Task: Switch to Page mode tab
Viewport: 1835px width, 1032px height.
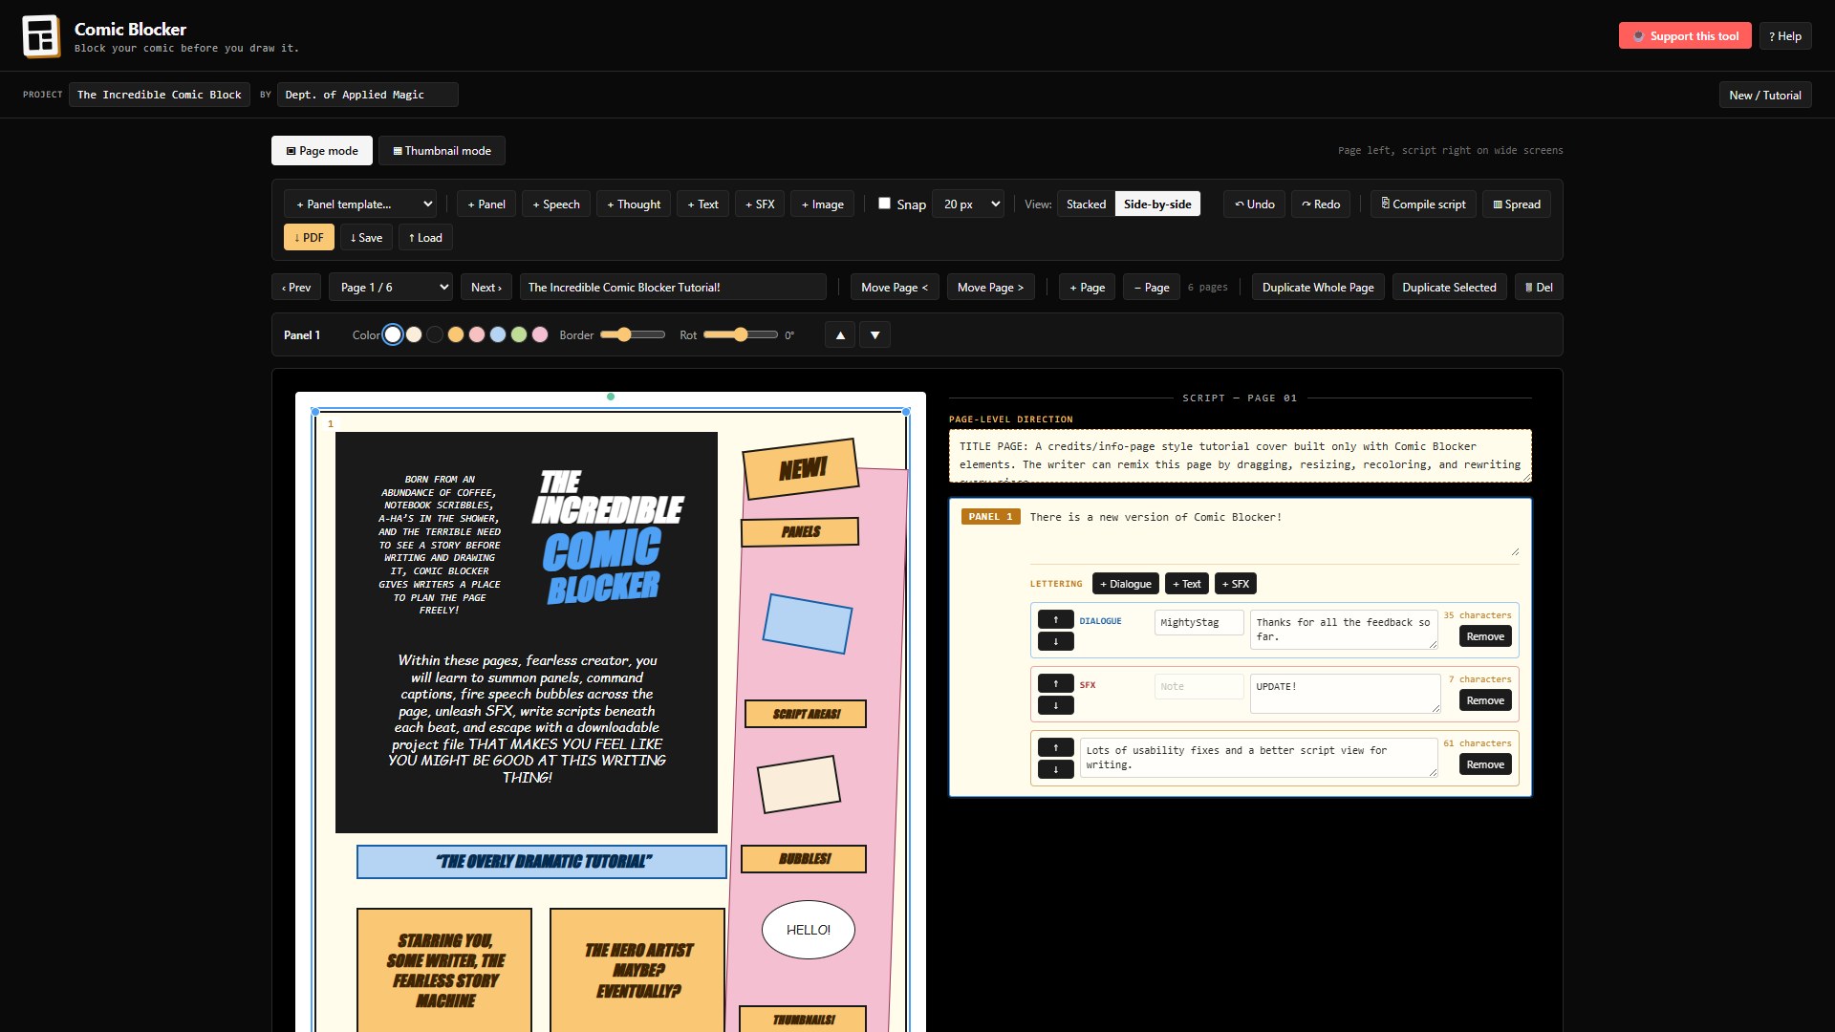Action: coord(322,151)
